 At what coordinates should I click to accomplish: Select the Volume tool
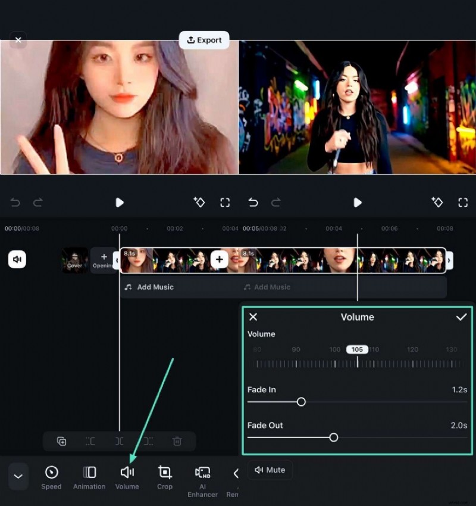[127, 476]
